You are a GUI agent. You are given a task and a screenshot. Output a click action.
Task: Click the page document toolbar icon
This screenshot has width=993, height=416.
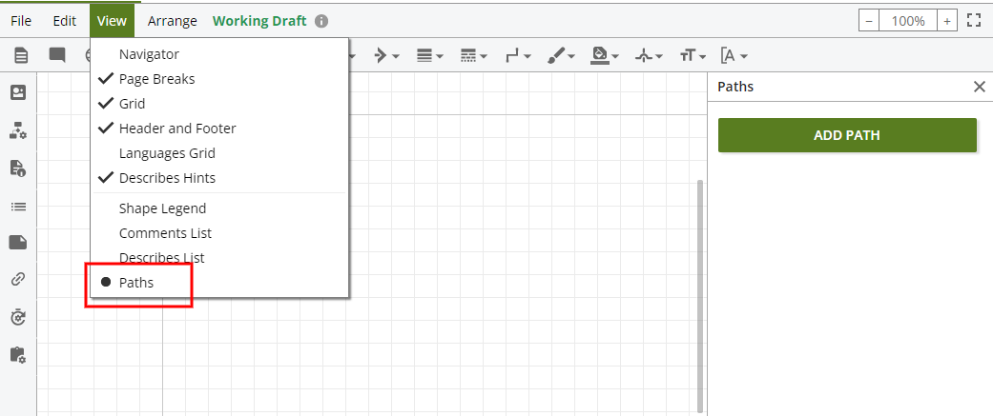(20, 56)
